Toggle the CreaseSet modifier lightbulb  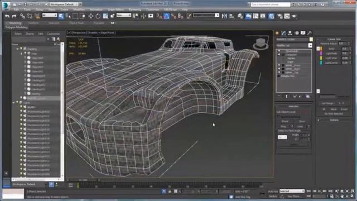(x=279, y=55)
